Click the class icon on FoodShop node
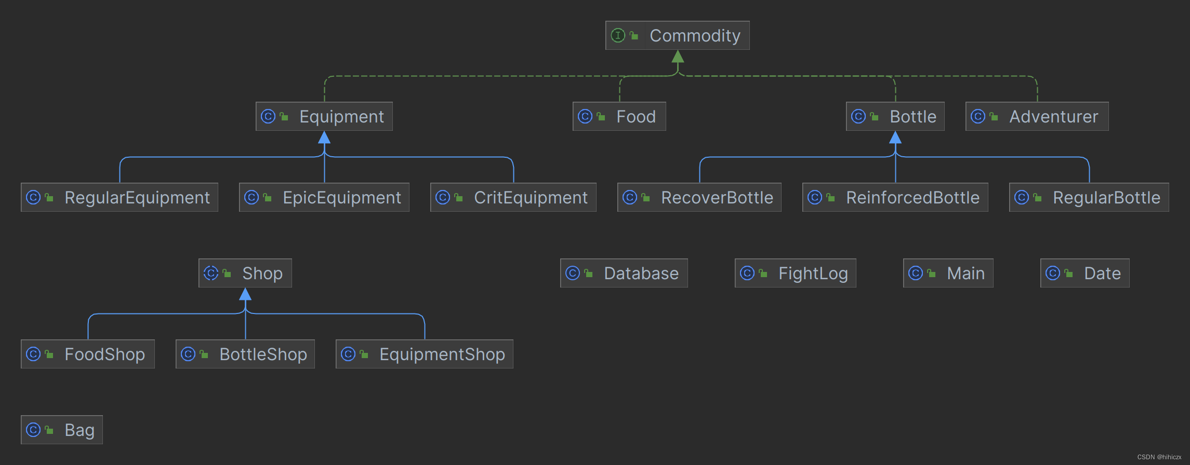The image size is (1190, 465). pos(33,354)
